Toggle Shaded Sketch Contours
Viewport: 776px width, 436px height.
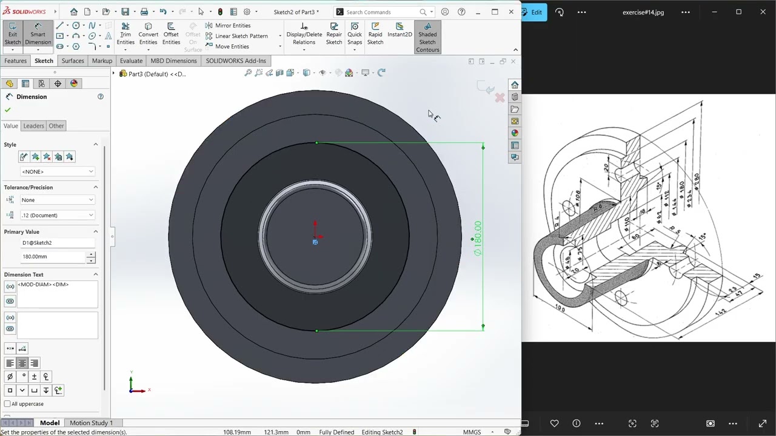tap(427, 37)
